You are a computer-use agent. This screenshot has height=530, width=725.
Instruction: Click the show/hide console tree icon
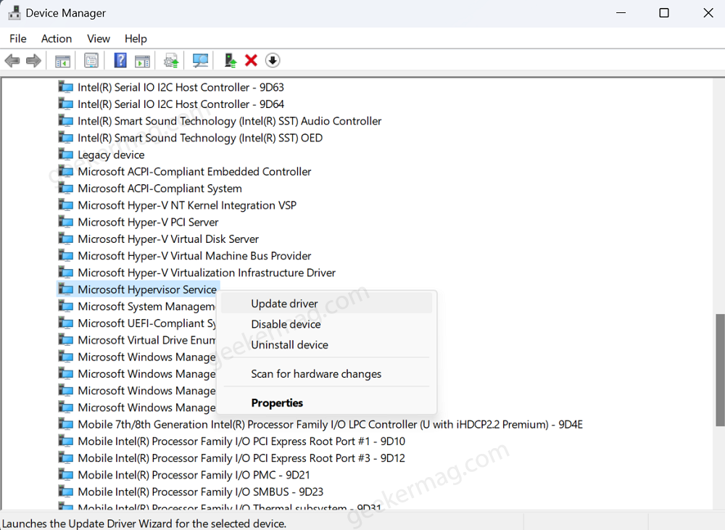pyautogui.click(x=62, y=61)
